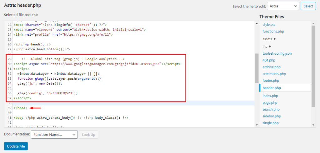Screen dimensions: 320x153
Task: Open style.css in Theme Files
Action: coord(269,25)
